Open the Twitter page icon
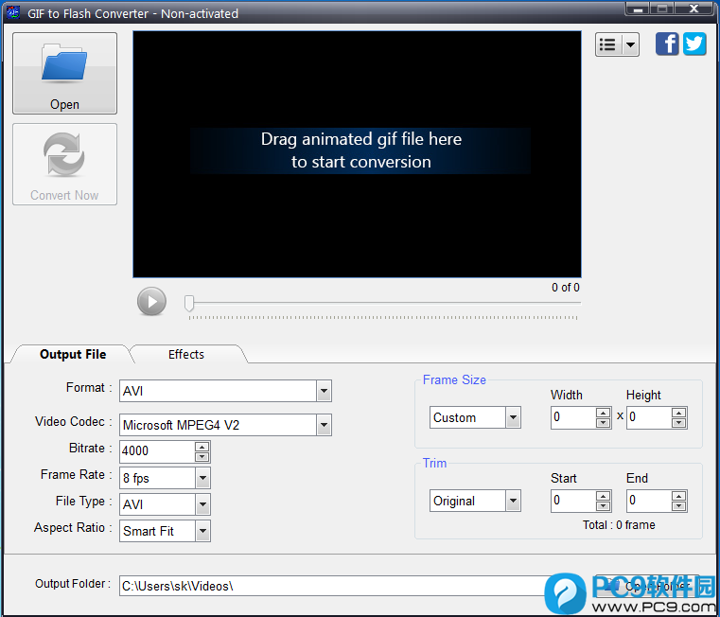This screenshot has height=617, width=720. [694, 44]
